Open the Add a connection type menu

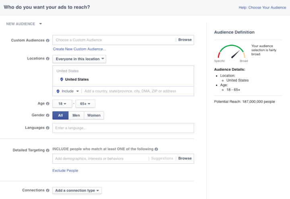click(77, 191)
